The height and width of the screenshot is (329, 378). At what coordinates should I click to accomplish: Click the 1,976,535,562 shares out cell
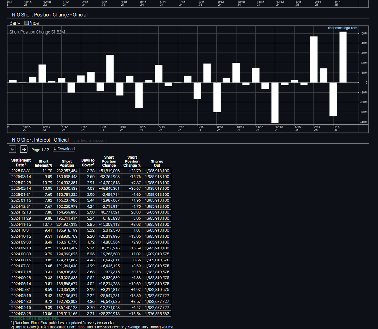(157, 314)
